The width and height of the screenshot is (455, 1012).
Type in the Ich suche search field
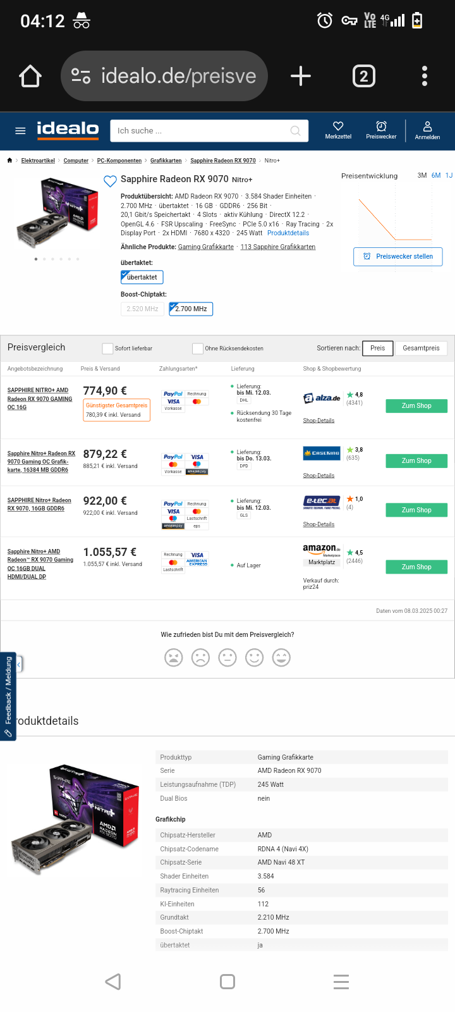[202, 131]
